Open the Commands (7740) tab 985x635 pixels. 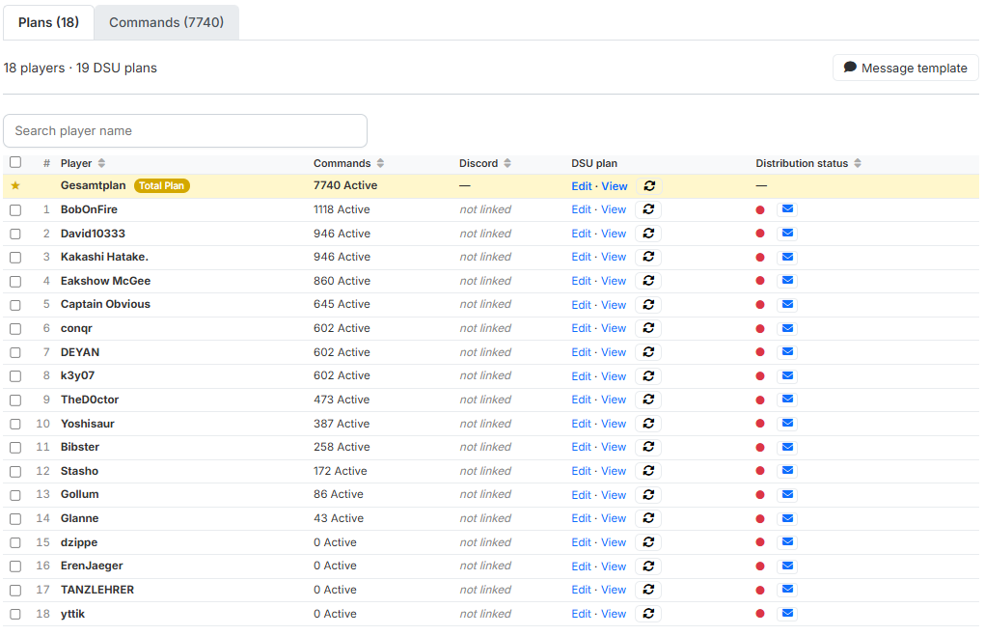pyautogui.click(x=167, y=22)
